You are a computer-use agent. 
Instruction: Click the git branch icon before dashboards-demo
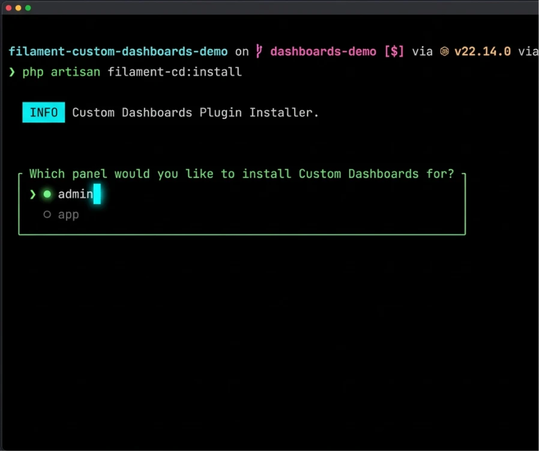[258, 51]
